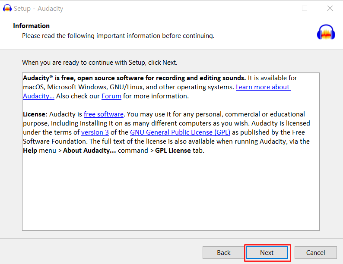343x264 pixels.
Task: Click the 'GPL License' bold text
Action: (x=173, y=151)
